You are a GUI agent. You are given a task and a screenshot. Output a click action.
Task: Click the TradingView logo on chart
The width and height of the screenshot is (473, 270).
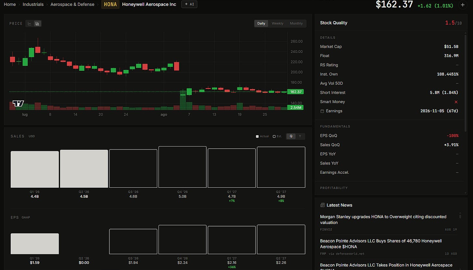(18, 103)
